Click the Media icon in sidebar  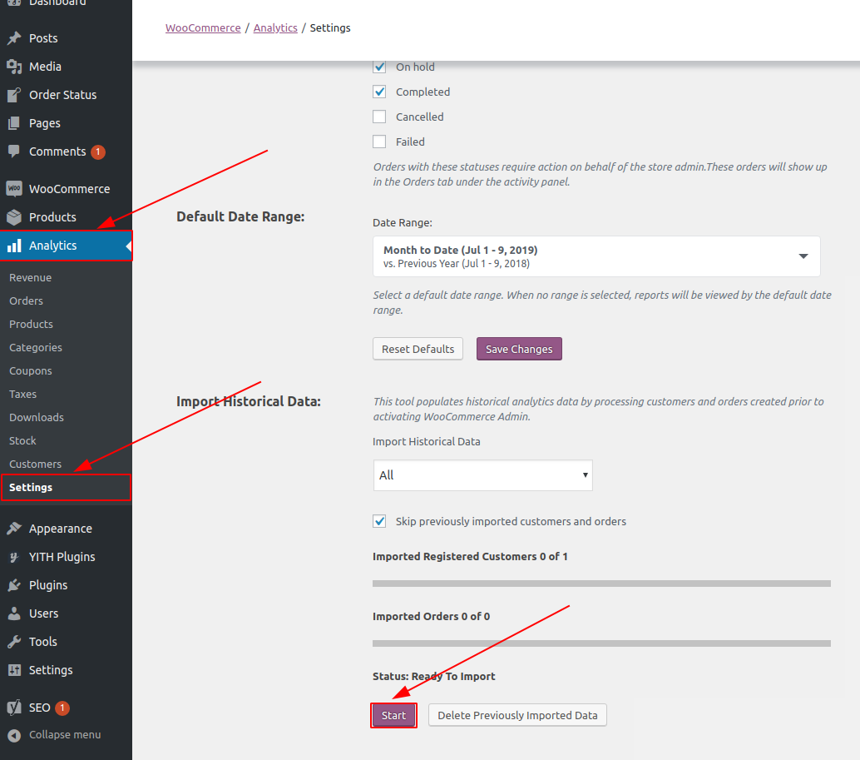14,67
